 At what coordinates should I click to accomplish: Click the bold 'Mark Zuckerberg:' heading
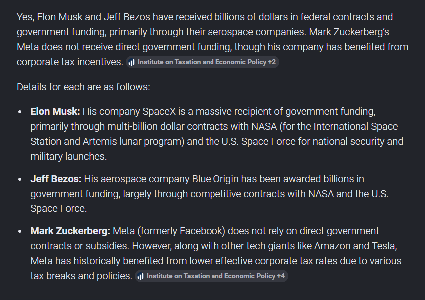tap(70, 231)
